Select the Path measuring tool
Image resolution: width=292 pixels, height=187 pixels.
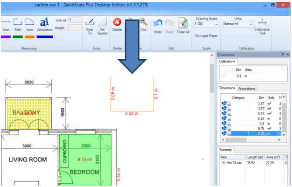[18, 24]
